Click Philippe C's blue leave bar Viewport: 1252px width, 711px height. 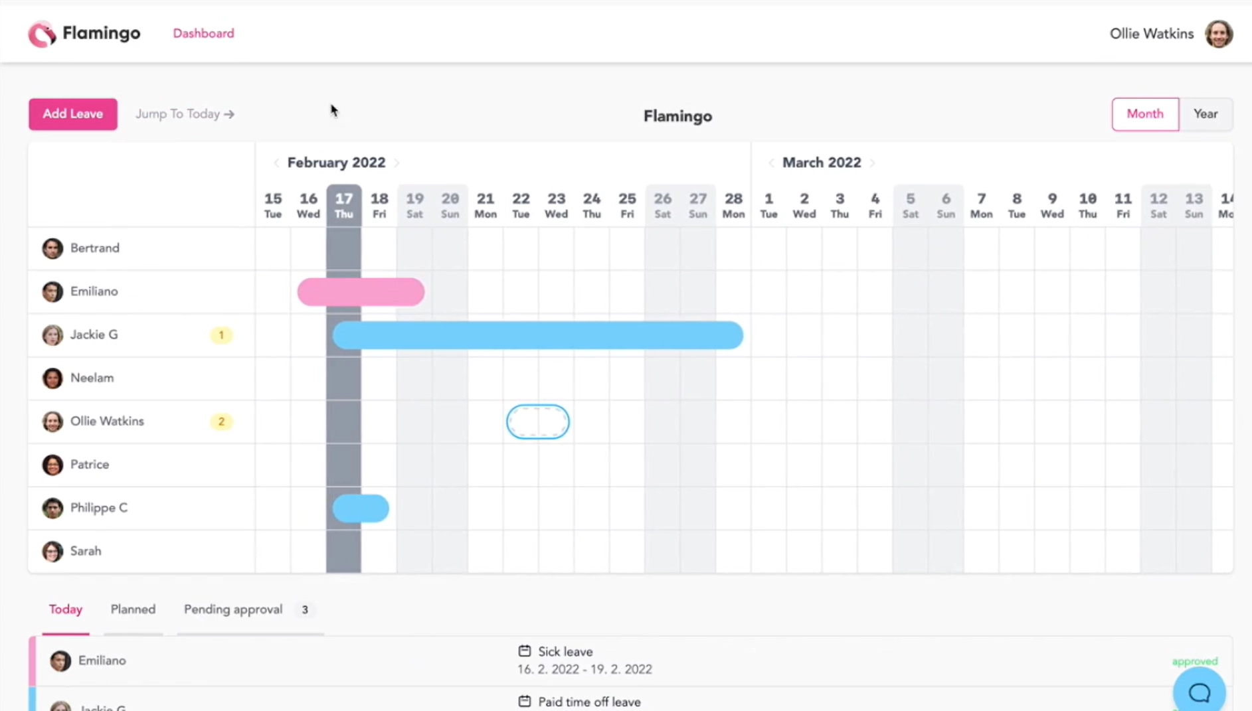coord(361,509)
